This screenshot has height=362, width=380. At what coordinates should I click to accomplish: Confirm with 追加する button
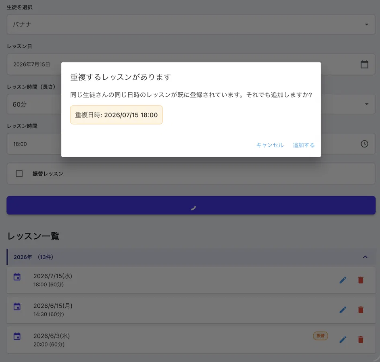(304, 145)
